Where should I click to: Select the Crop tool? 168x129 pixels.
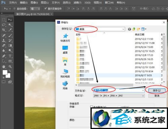(x=4, y=30)
